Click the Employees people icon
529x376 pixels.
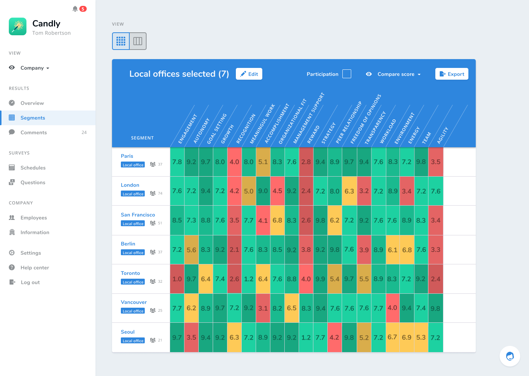pos(12,218)
